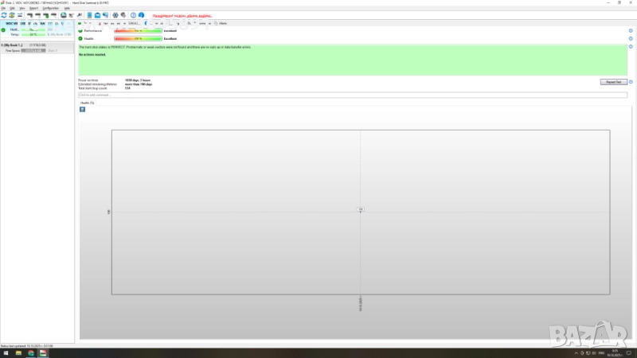Click help icon next to Repeat Test
The height and width of the screenshot is (358, 637).
pos(631,82)
